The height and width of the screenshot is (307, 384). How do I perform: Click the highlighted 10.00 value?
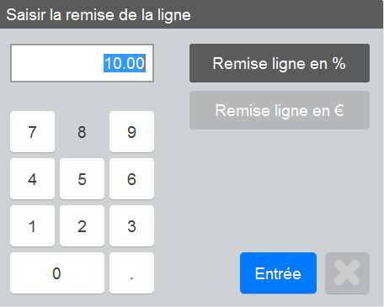(125, 63)
